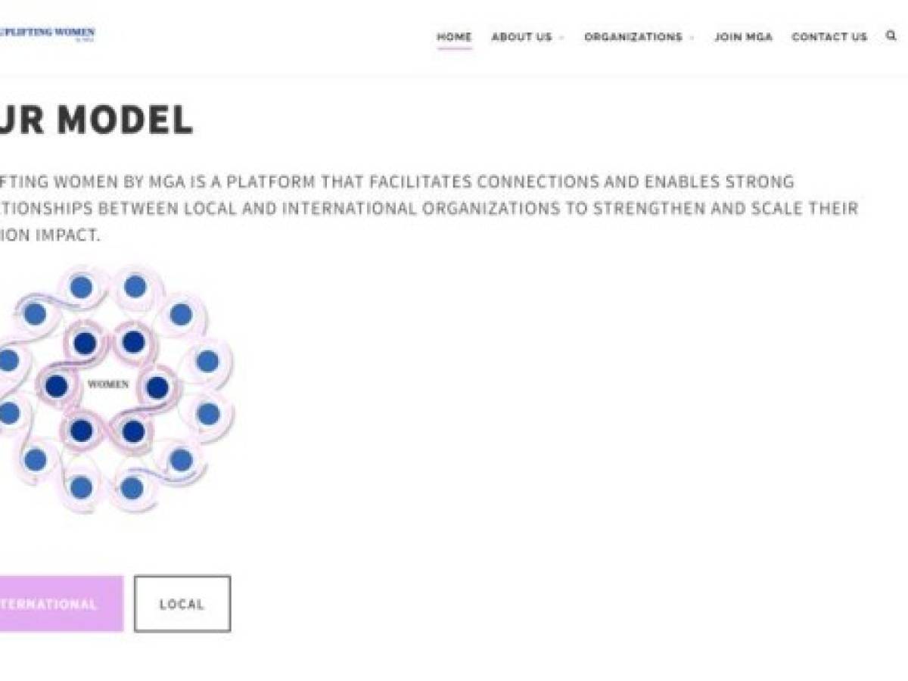Go to the Home tab
Viewport: 908px width, 681px height.
point(454,36)
